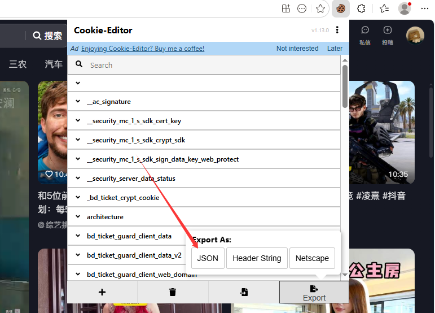
Task: Open the browser profile avatar
Action: pos(404,8)
